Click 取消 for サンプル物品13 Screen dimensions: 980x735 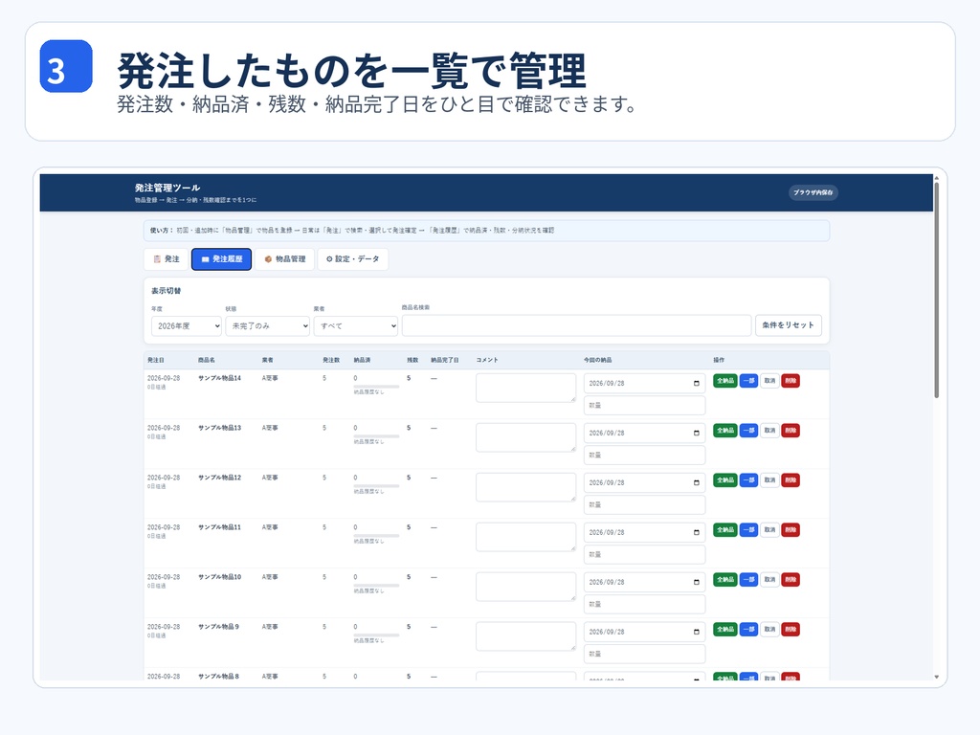coord(769,431)
